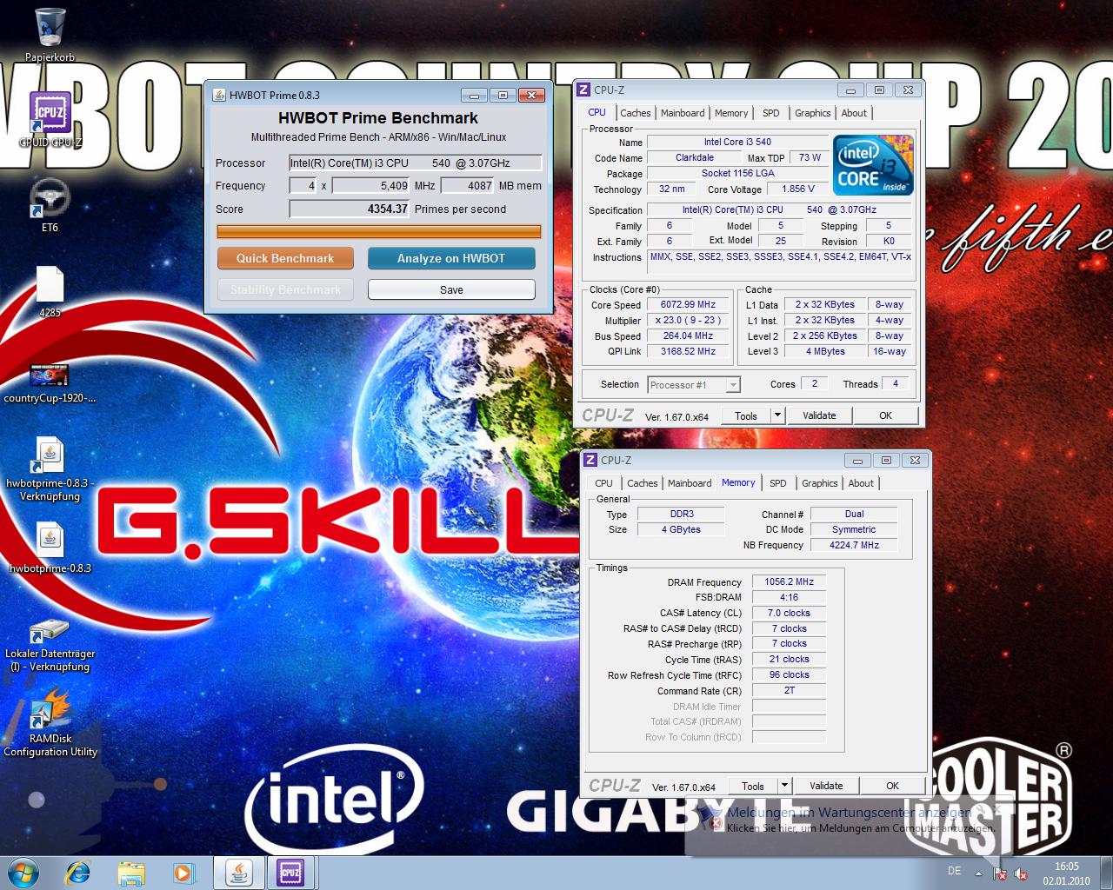Click the Score field showing 4354.37

(x=350, y=209)
